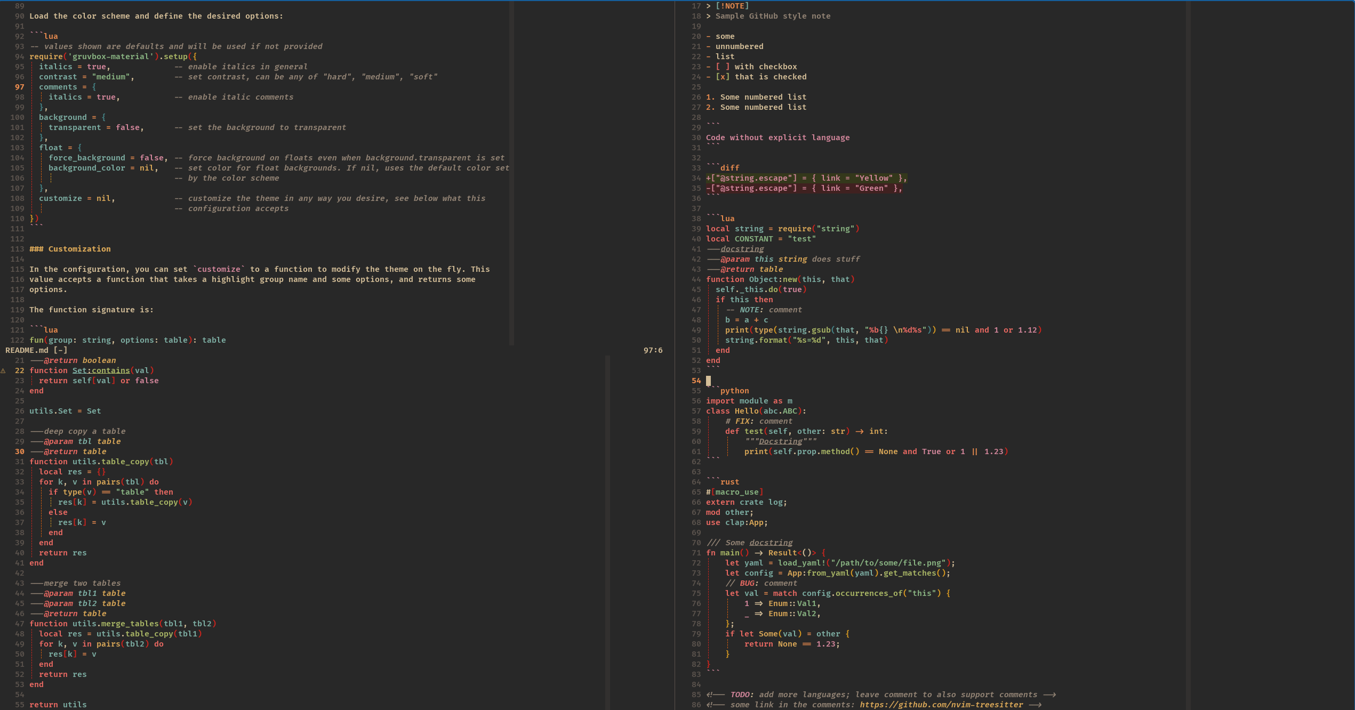
Task: Toggle the checked 'that is checked' checkbox
Action: [x=723, y=77]
